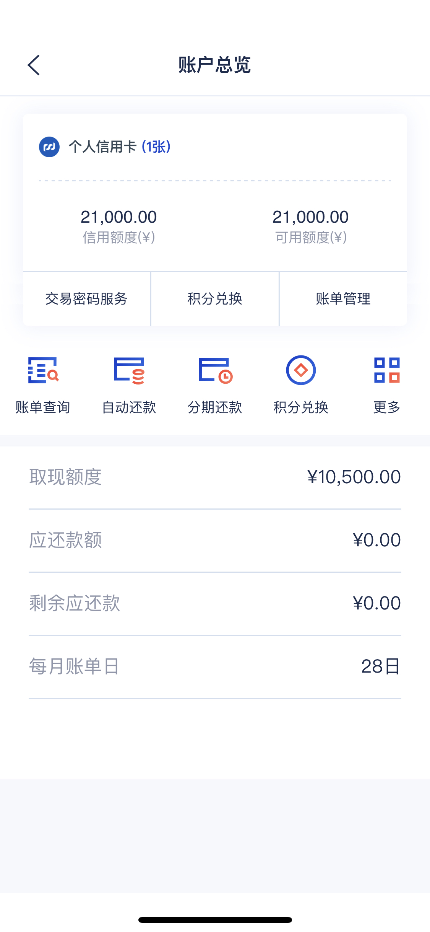Tap the 个人信用卡 (1张) header
Viewport: 430px width, 932px height.
tap(120, 147)
